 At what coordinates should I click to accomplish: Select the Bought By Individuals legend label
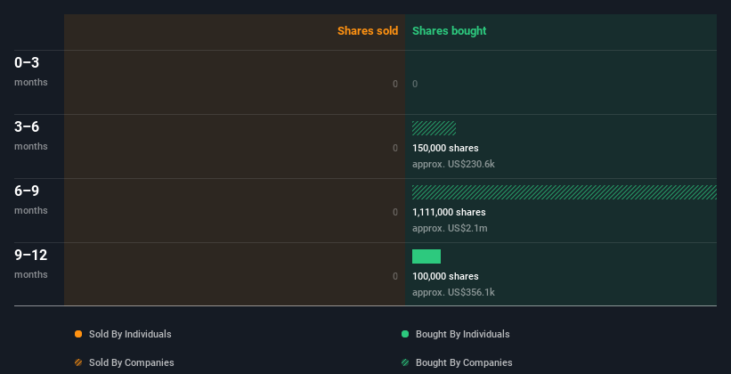coord(462,334)
